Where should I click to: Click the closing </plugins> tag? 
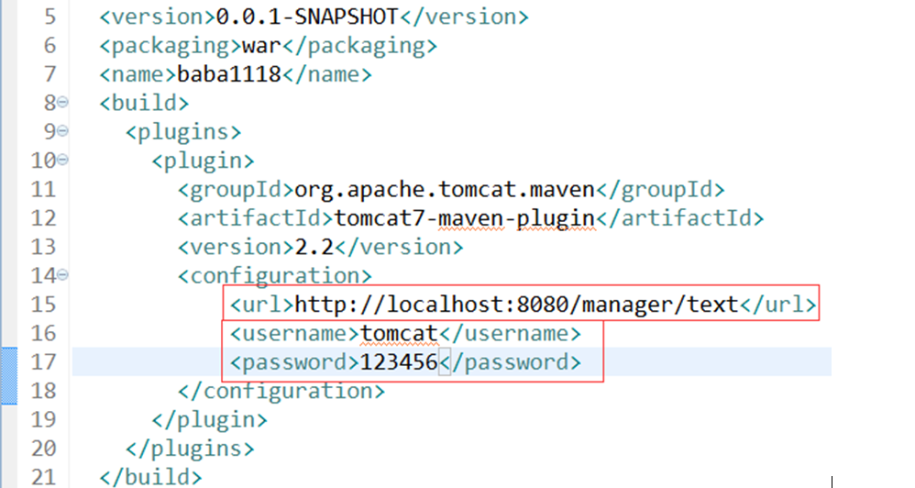[x=190, y=449]
